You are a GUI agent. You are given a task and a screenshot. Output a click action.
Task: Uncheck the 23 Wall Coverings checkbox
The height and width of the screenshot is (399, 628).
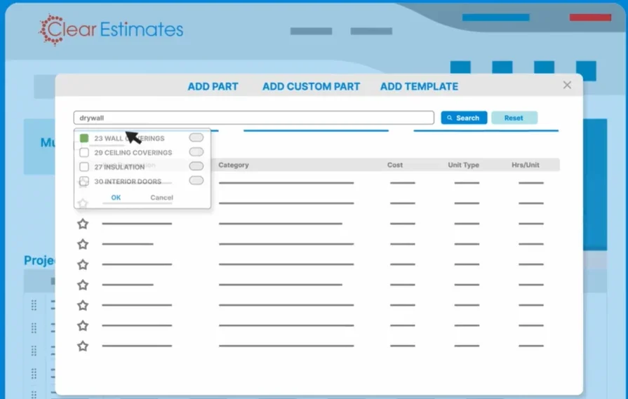[84, 138]
